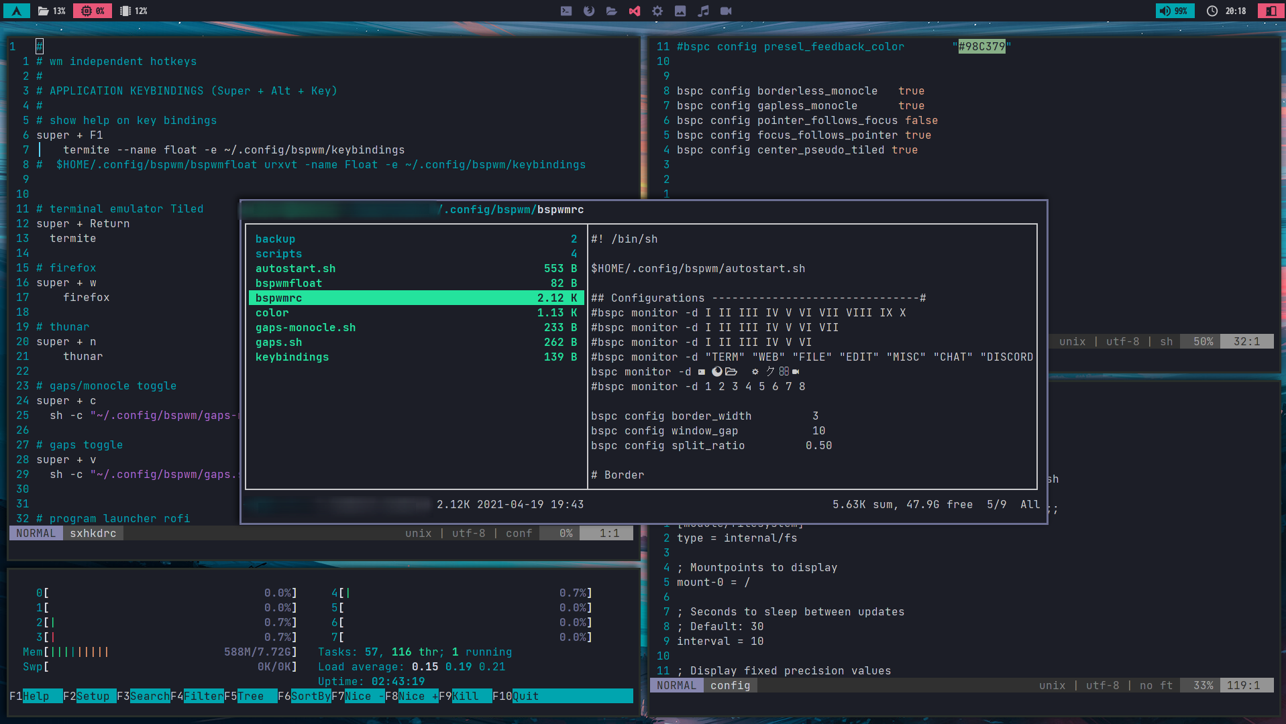Click the htop Swp usage meter

click(x=160, y=667)
